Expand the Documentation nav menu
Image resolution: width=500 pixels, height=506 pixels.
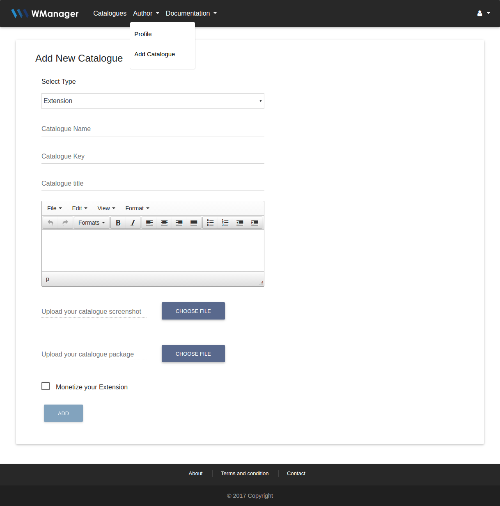pos(191,14)
